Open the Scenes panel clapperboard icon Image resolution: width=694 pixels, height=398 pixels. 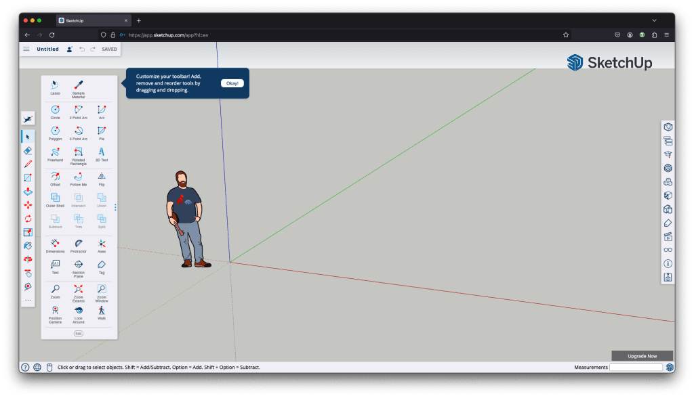click(x=668, y=237)
